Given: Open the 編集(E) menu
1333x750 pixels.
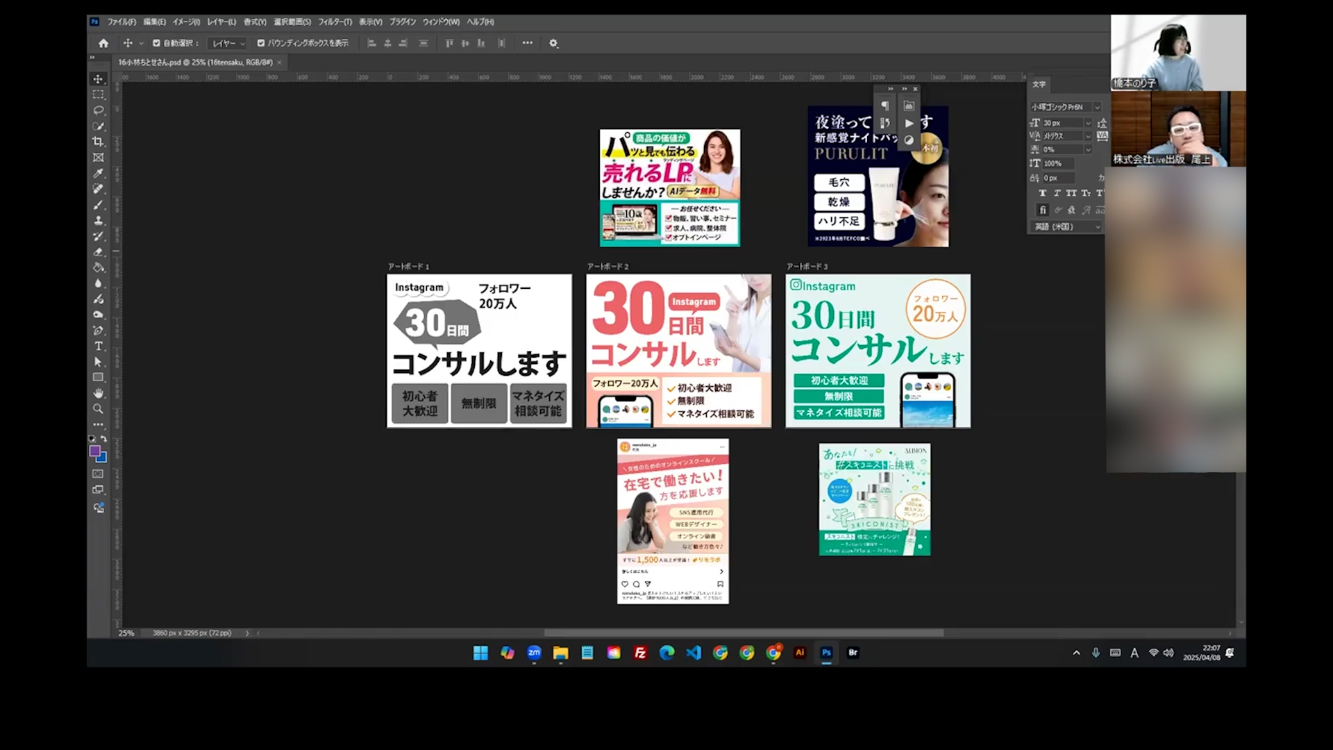Looking at the screenshot, I should [x=154, y=22].
